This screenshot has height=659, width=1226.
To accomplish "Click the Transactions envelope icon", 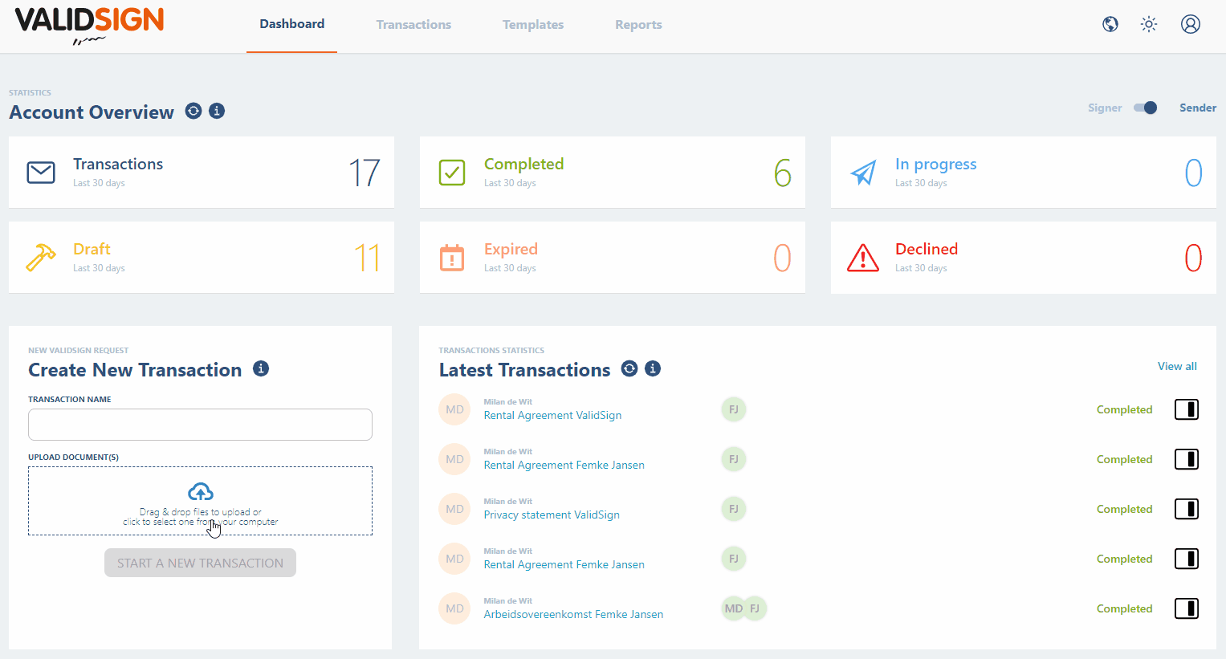I will [41, 173].
